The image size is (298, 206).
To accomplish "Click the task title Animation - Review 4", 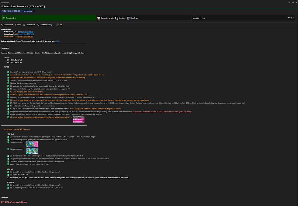I will (x=24, y=6).
